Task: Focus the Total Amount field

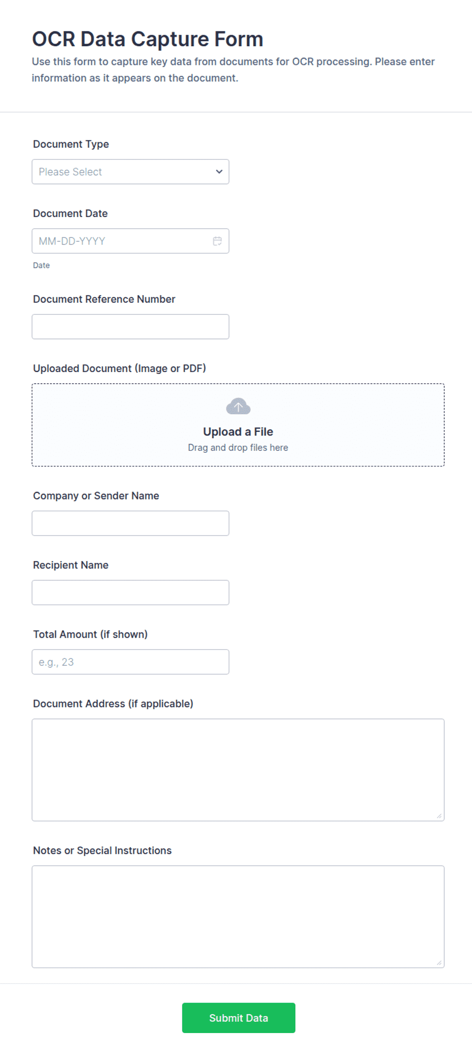Action: [130, 662]
